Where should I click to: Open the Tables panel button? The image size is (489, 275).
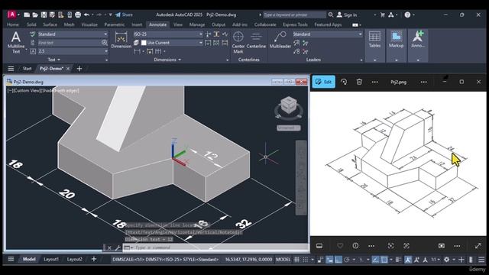(374, 39)
